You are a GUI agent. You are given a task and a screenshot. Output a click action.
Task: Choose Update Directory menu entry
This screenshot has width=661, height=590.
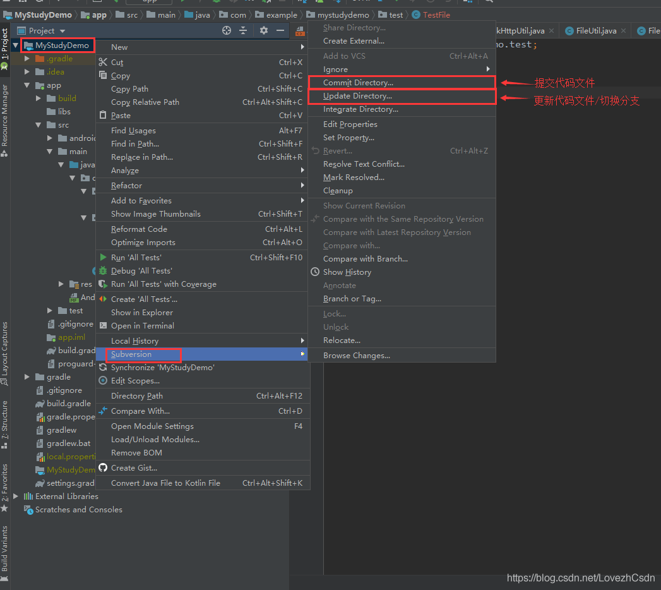point(357,96)
